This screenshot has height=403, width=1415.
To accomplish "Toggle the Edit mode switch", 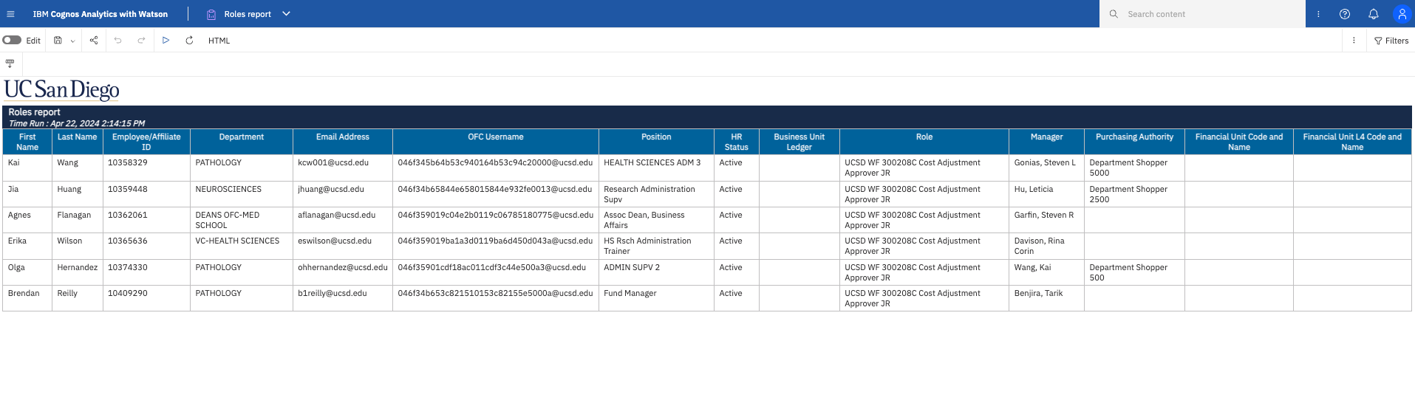I will tap(12, 41).
